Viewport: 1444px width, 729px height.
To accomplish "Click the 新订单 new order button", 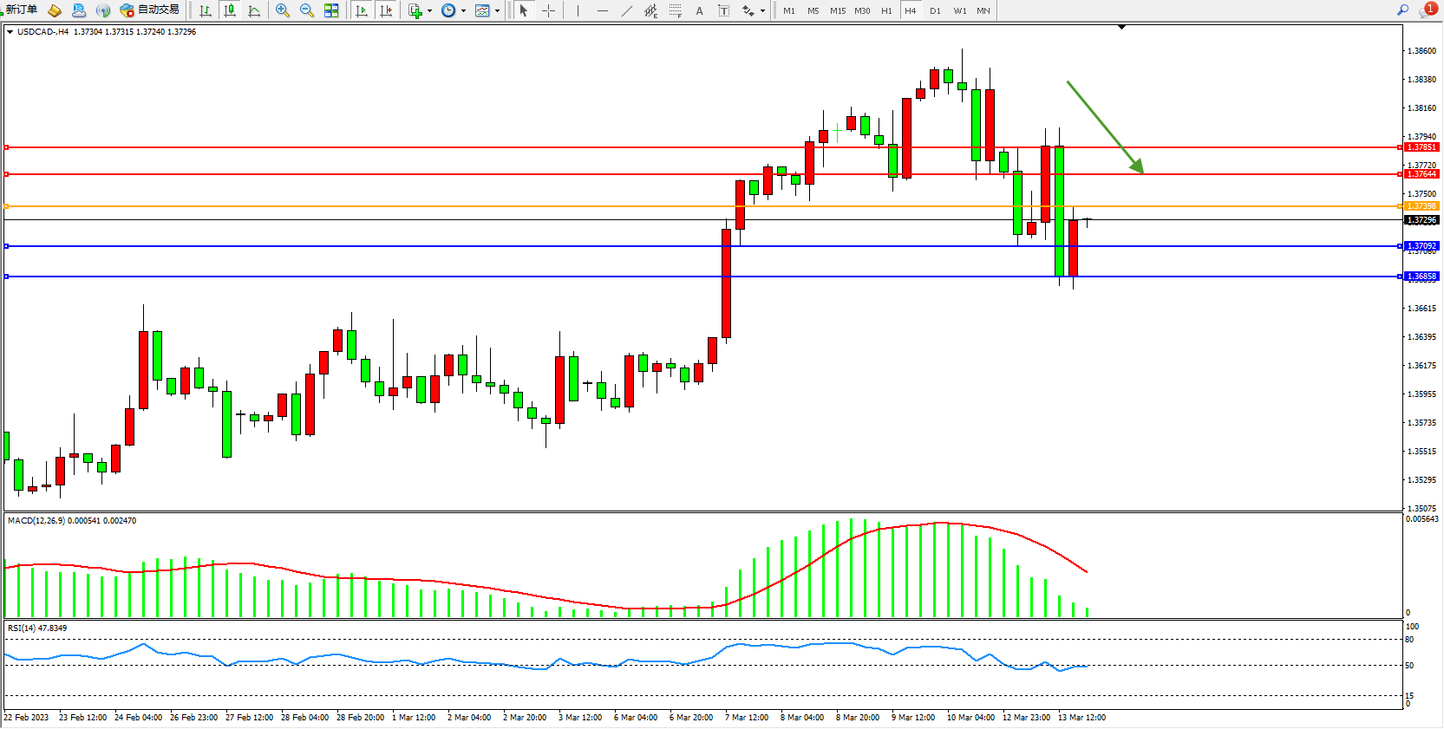I will click(21, 10).
